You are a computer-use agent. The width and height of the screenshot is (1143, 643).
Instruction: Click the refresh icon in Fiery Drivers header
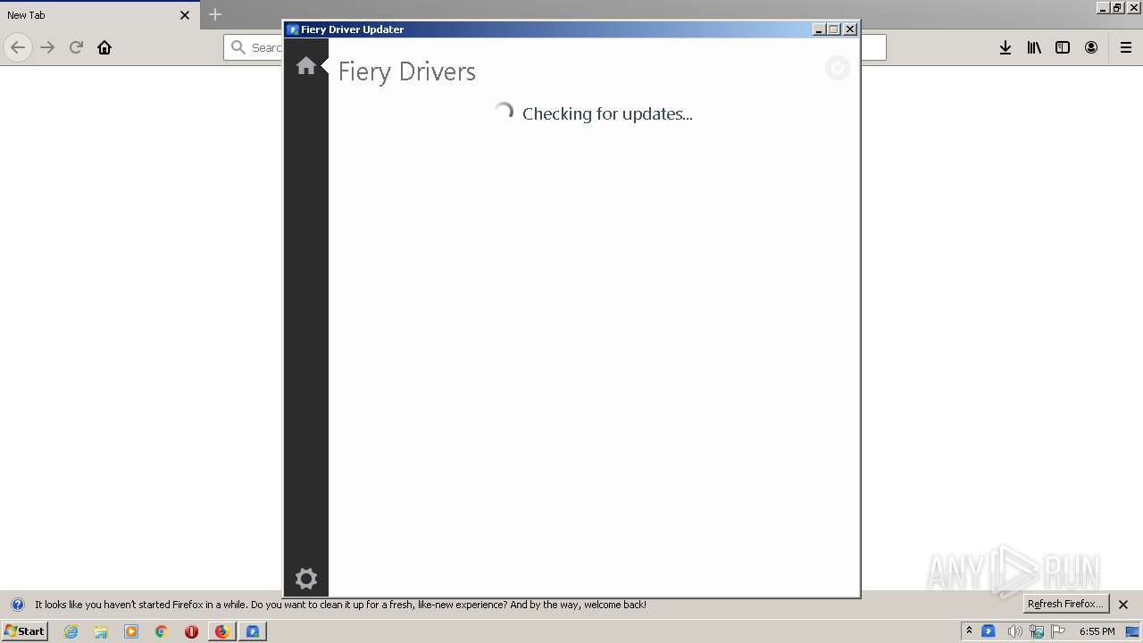tap(837, 68)
